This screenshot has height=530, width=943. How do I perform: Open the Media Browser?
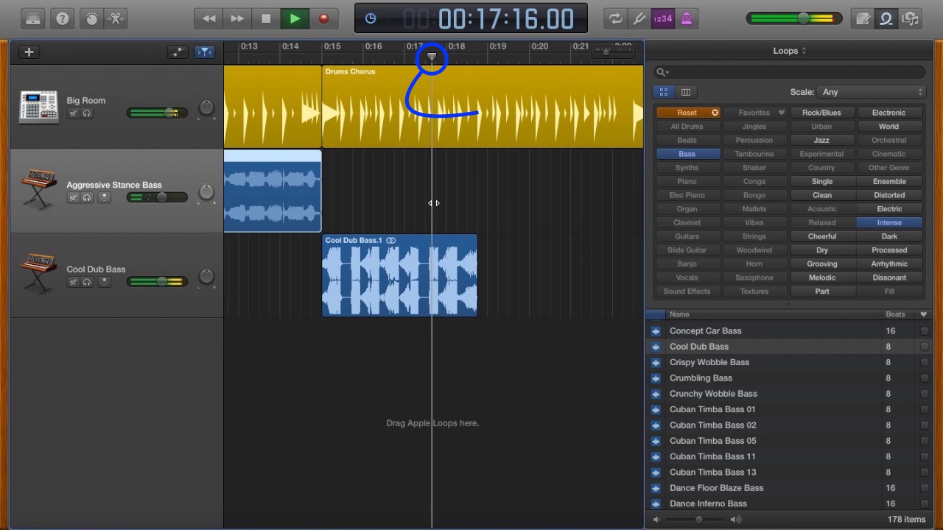point(911,19)
